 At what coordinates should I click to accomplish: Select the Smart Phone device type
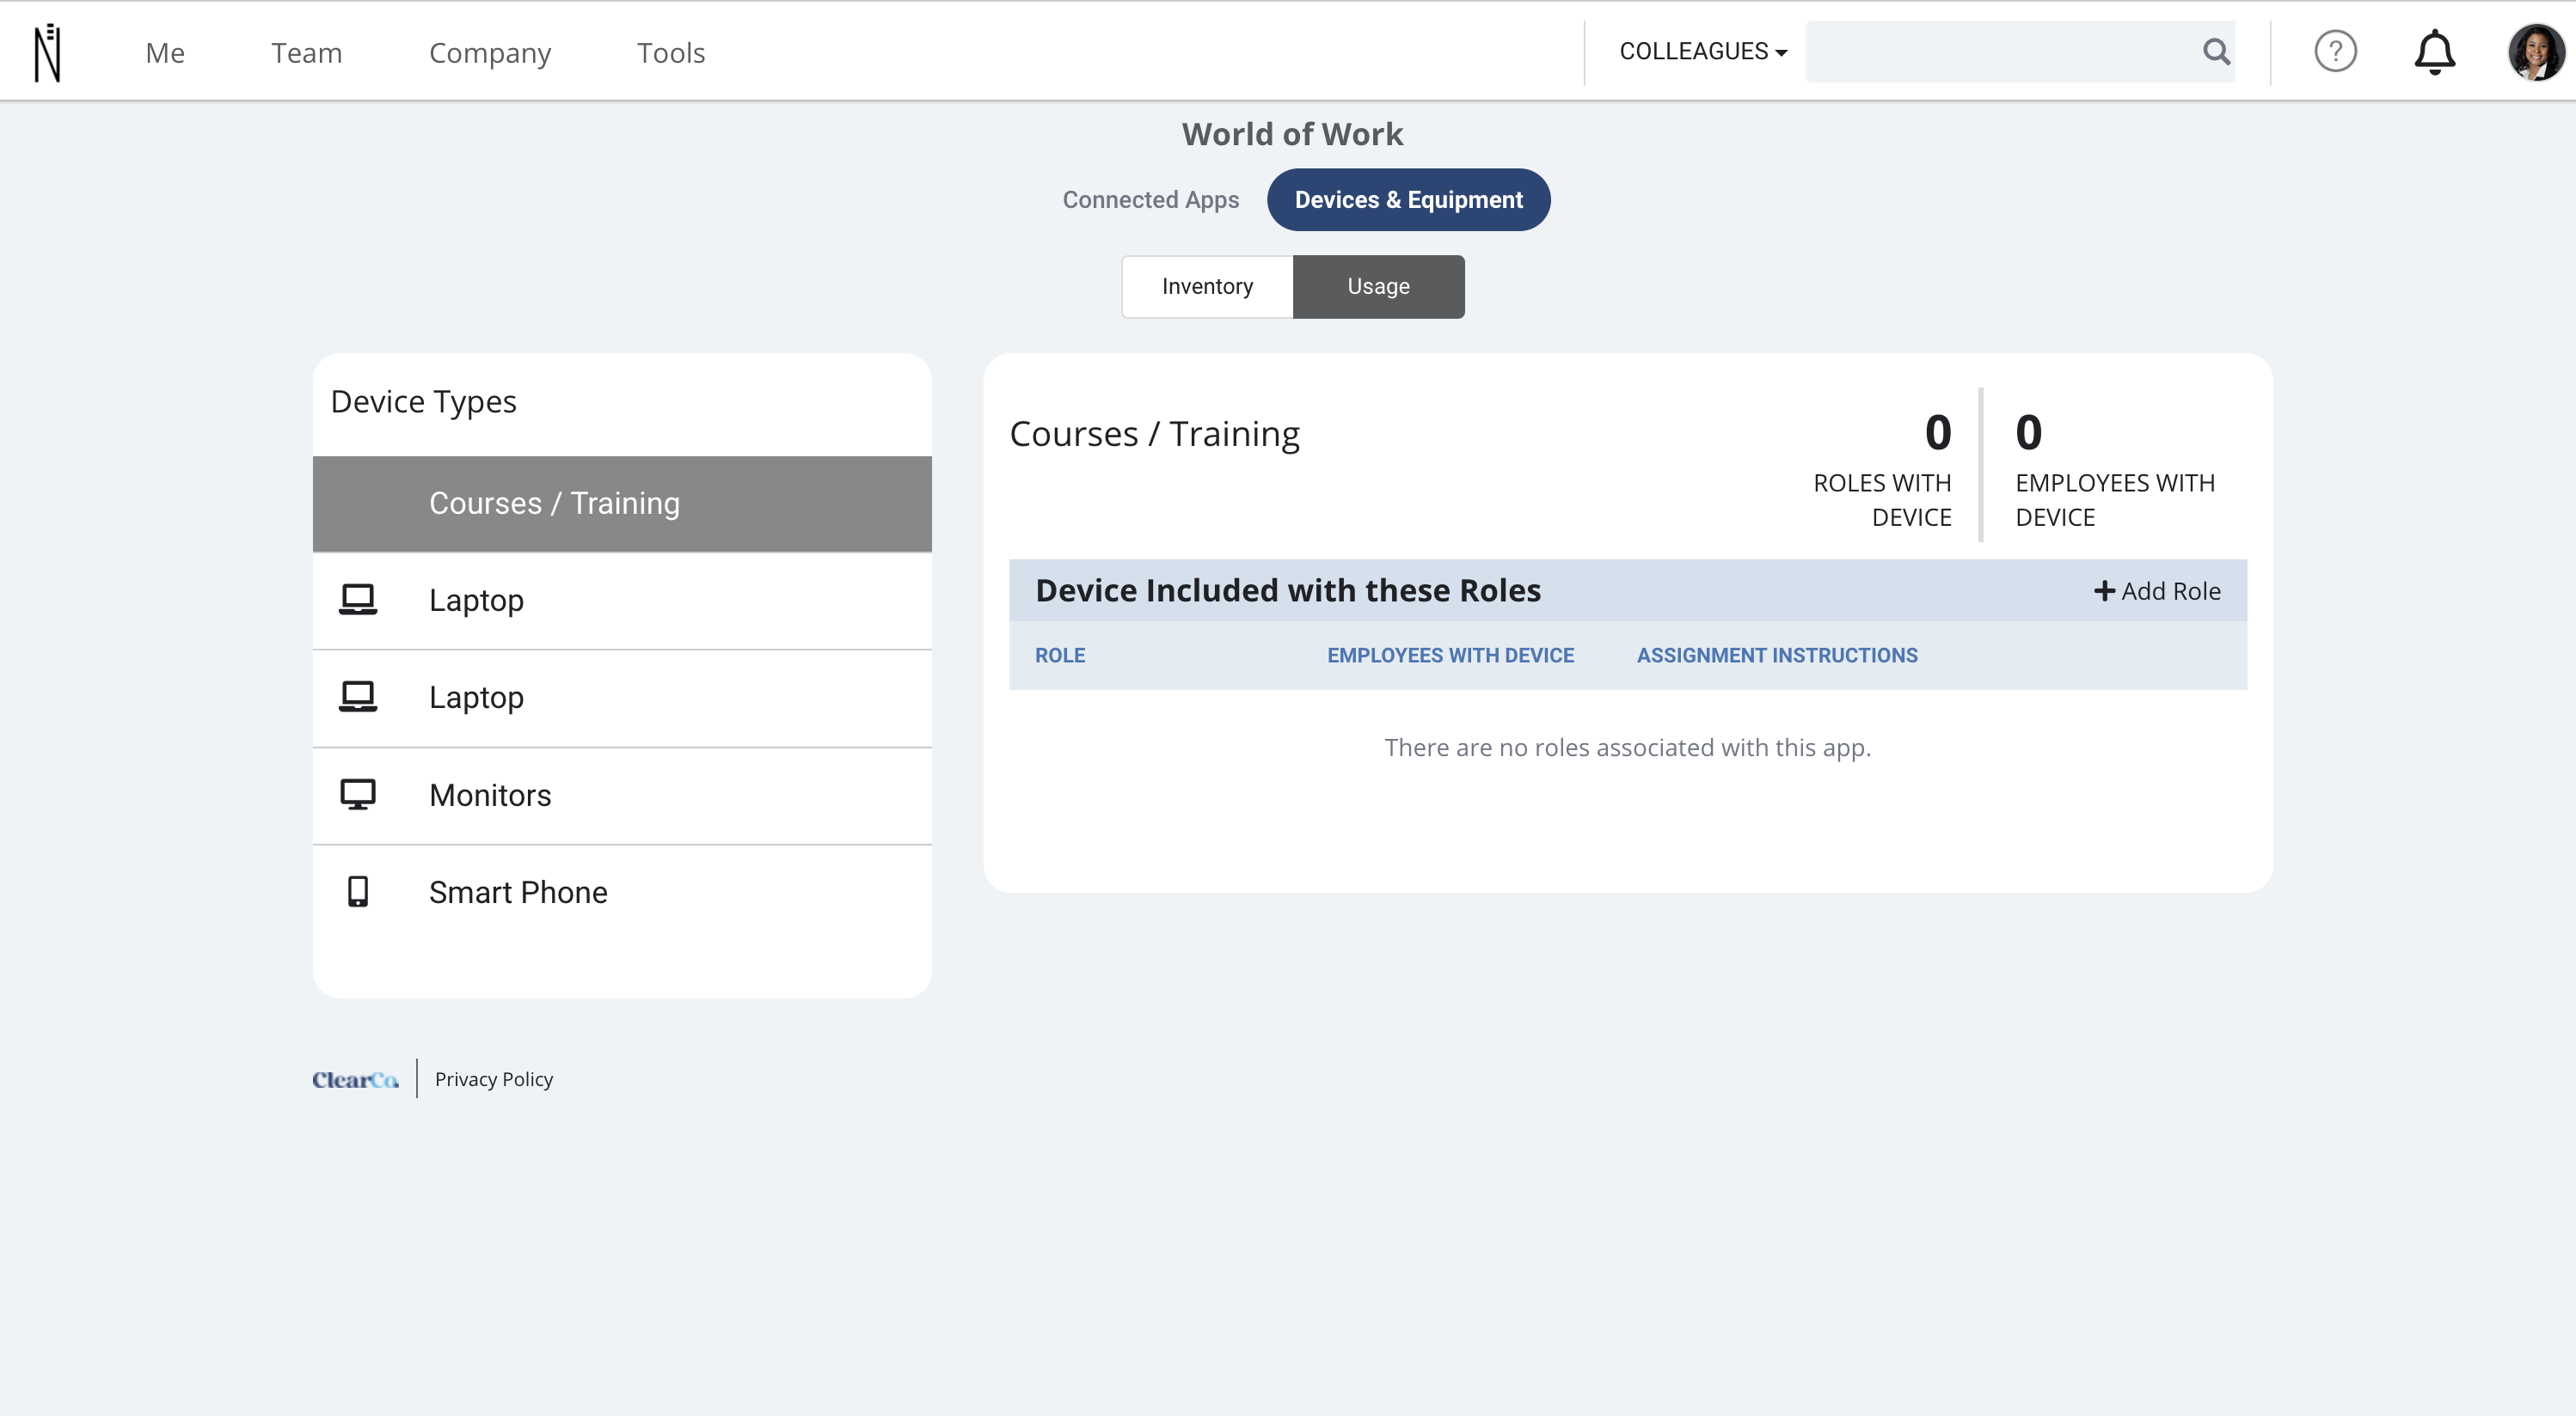(x=622, y=893)
